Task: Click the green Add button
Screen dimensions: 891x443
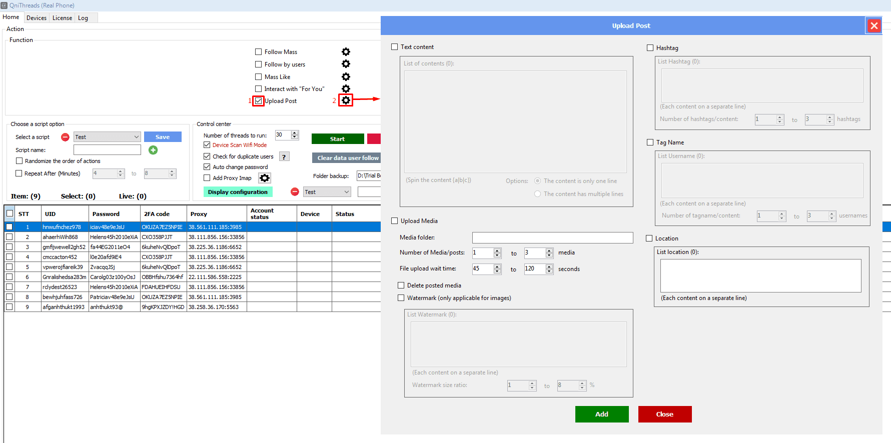Action: (601, 414)
